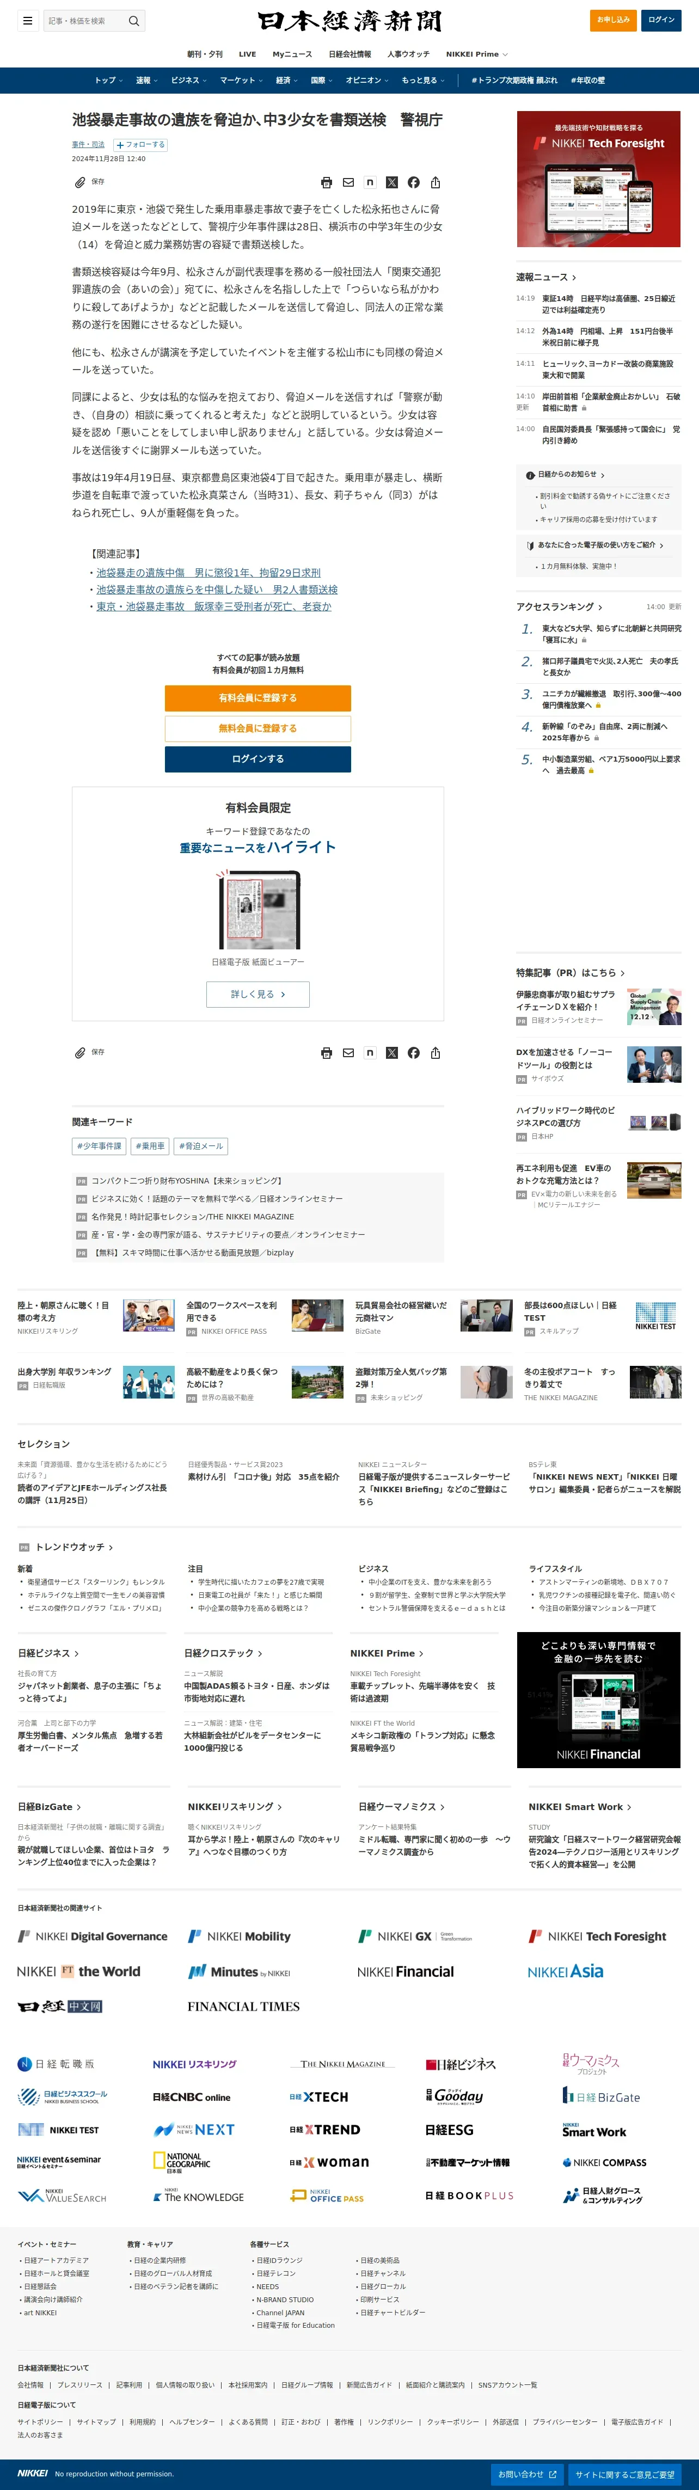Click the Nikkei newspaper logo
Viewport: 699px width, 2490px height.
click(349, 20)
